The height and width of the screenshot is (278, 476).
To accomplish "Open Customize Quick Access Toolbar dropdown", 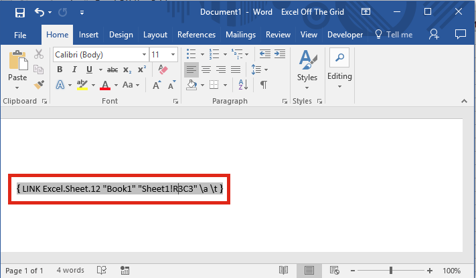I will [x=82, y=13].
